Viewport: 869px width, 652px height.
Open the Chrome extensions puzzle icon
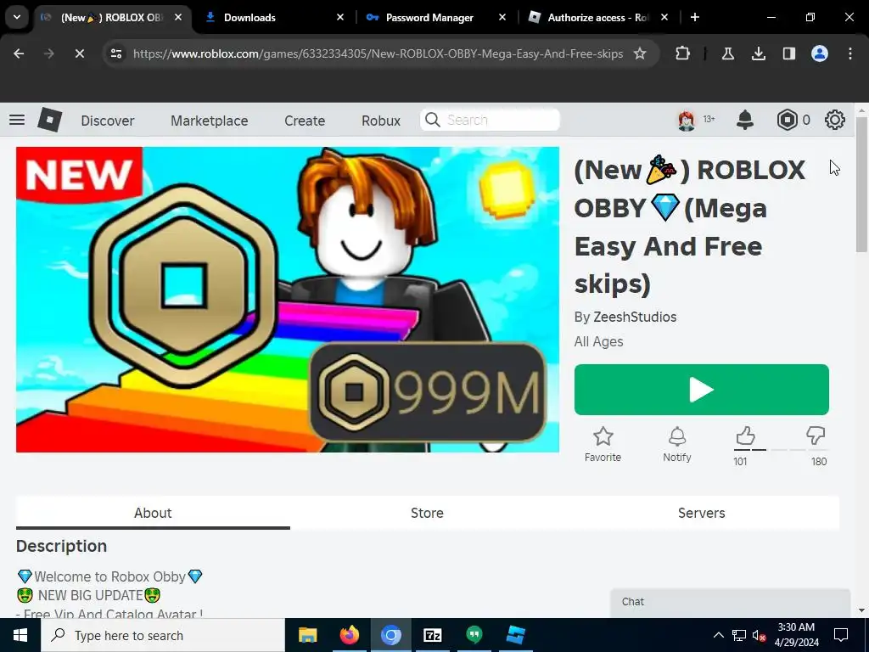pos(683,53)
